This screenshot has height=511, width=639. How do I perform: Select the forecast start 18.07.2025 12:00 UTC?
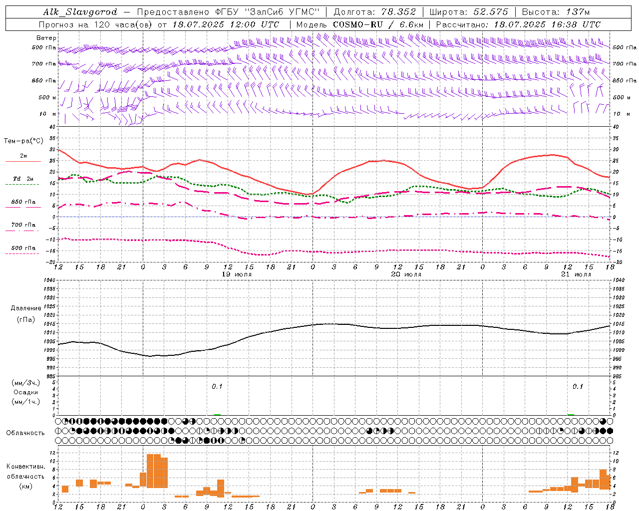click(x=226, y=24)
